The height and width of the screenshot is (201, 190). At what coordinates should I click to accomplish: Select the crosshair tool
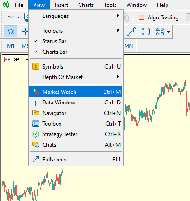tap(25, 32)
